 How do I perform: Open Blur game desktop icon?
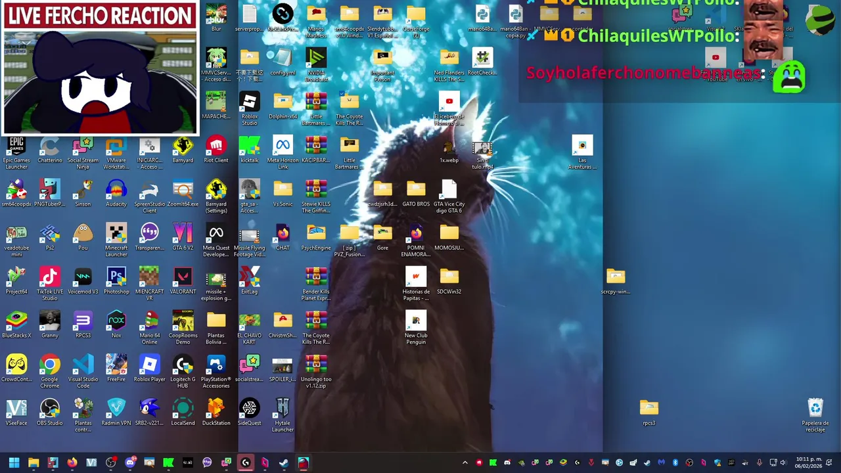click(x=216, y=19)
